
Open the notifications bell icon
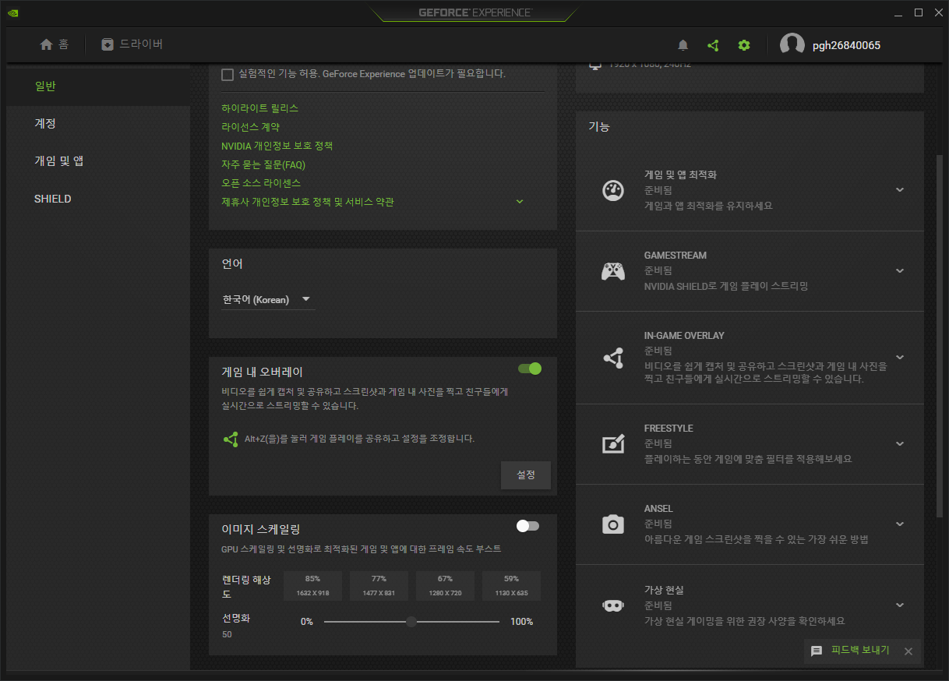click(683, 45)
